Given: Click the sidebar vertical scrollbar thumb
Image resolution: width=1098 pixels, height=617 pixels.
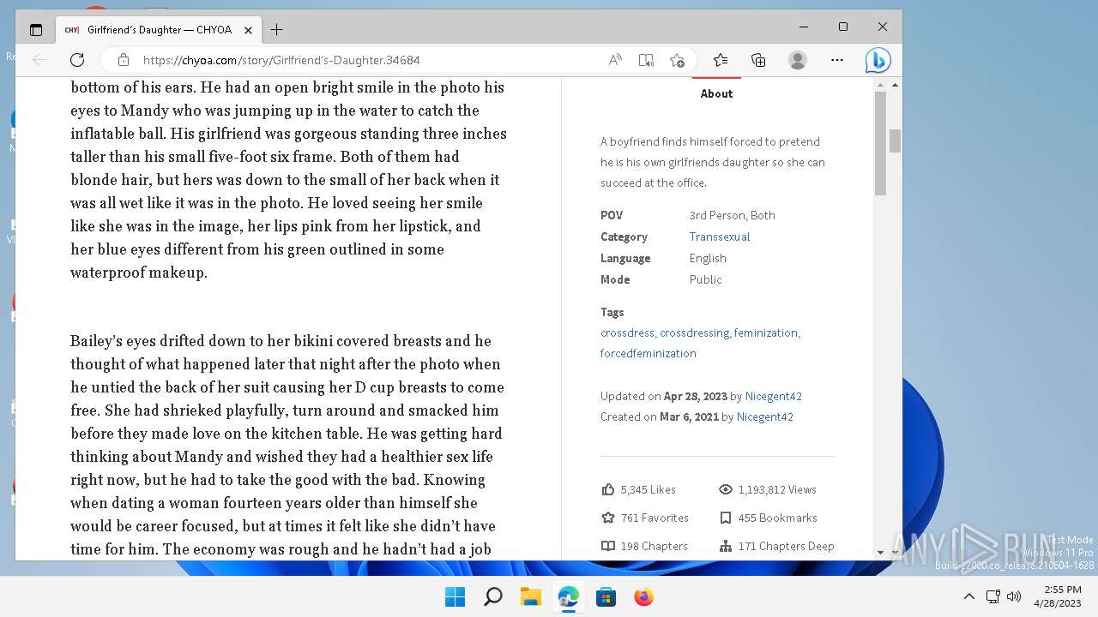Looking at the screenshot, I should click(x=880, y=143).
